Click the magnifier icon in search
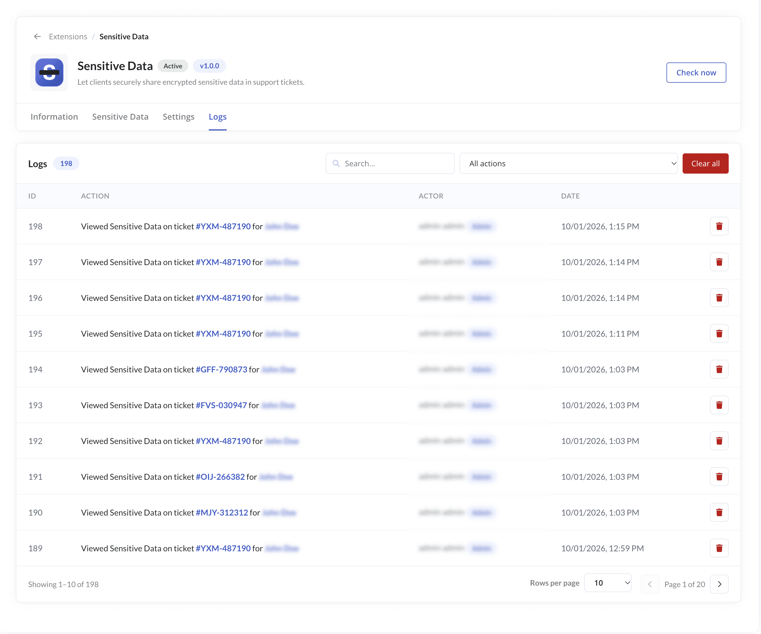761x634 pixels. (x=336, y=164)
